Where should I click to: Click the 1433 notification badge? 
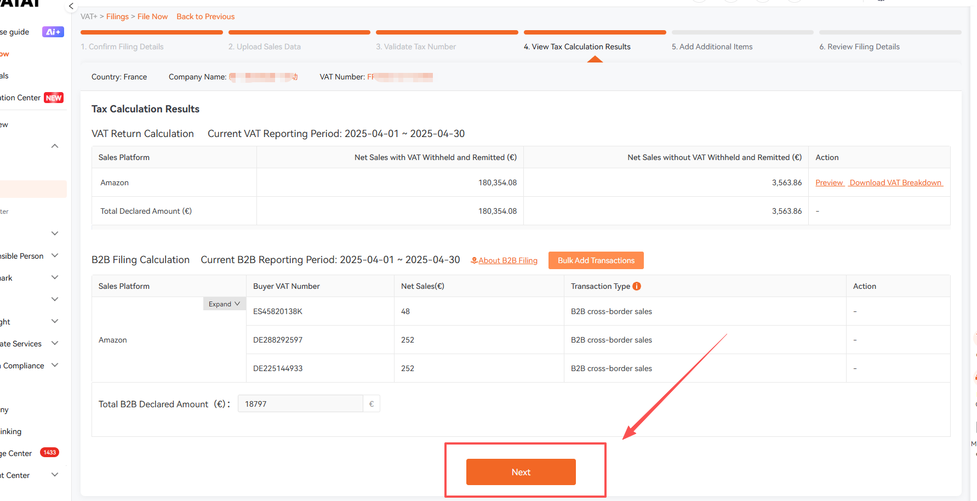pos(50,453)
